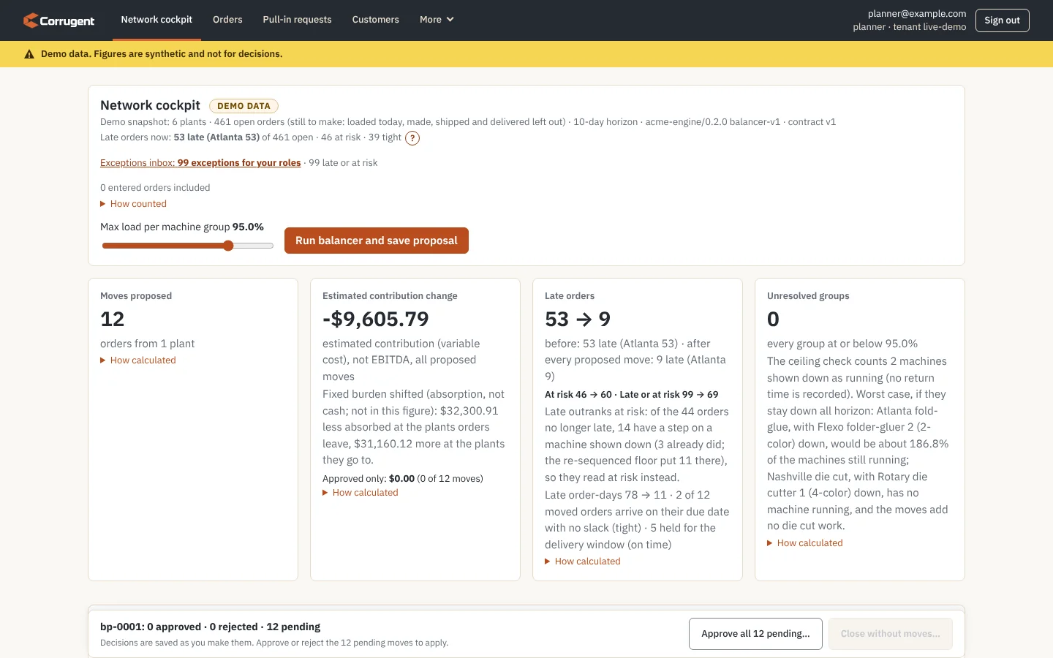Click the "At risk 46 → 60" line

(x=632, y=395)
